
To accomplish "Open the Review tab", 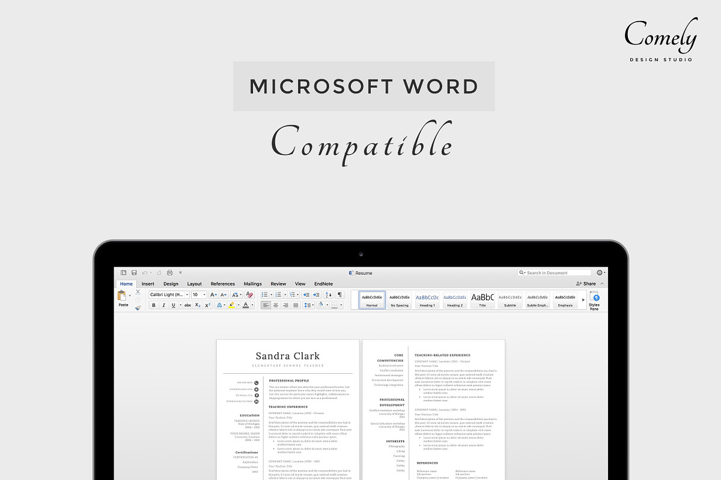I will point(278,284).
